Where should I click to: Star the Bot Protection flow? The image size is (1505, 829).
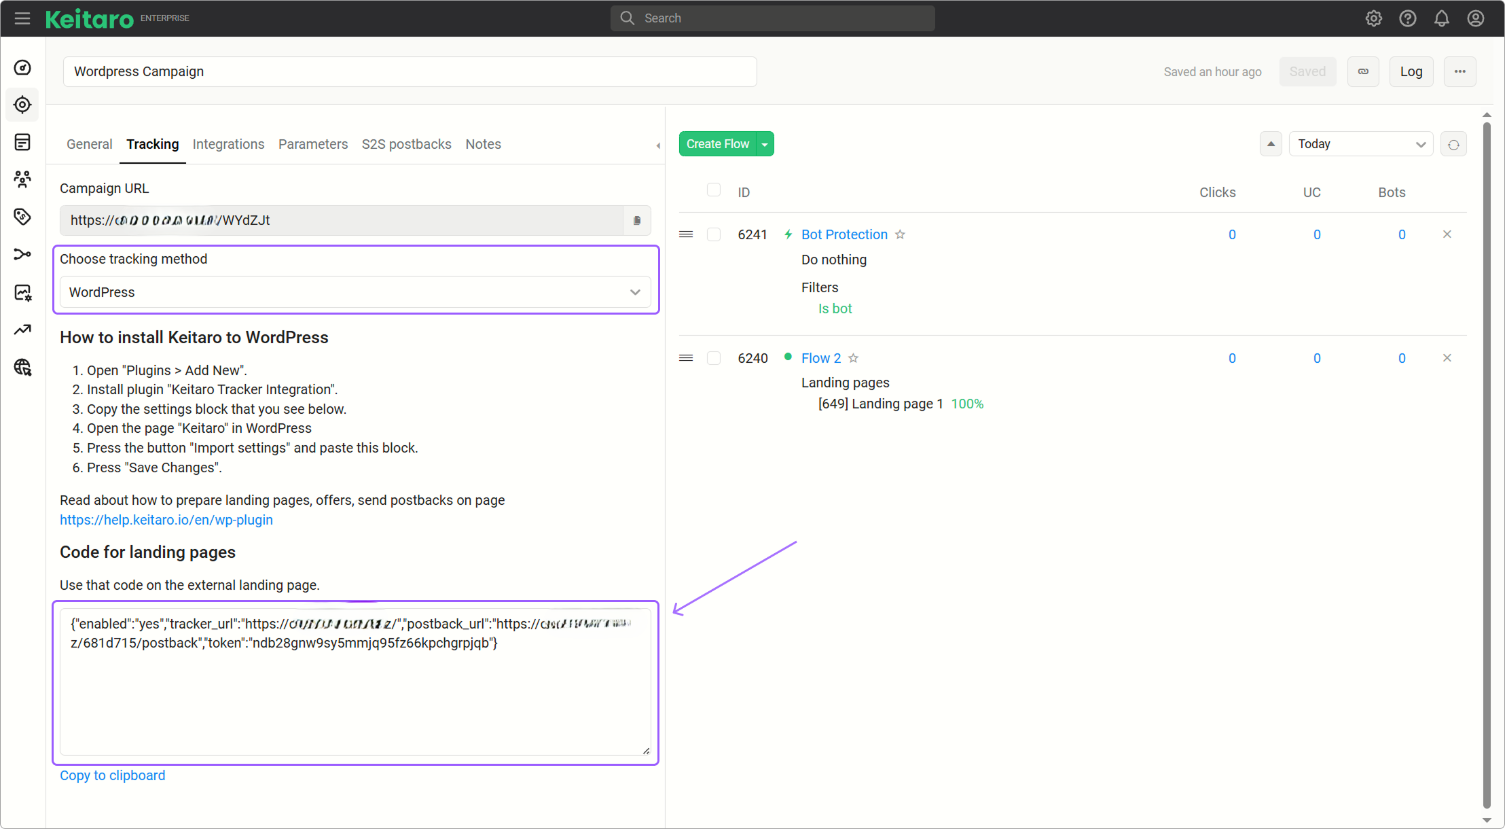900,234
